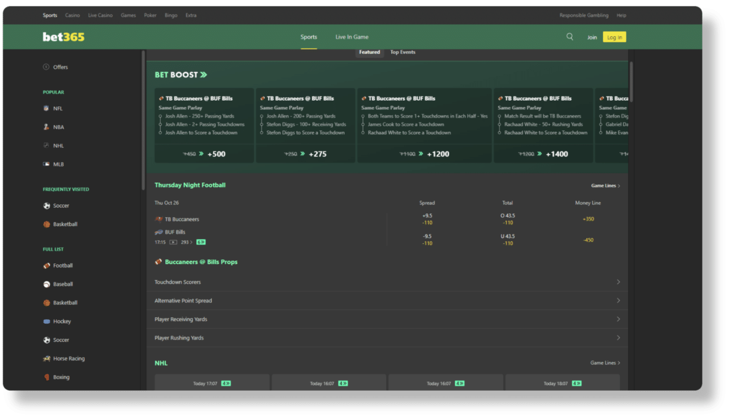Select the +350 Buccaneers money line odds
The width and height of the screenshot is (740, 416).
point(588,219)
